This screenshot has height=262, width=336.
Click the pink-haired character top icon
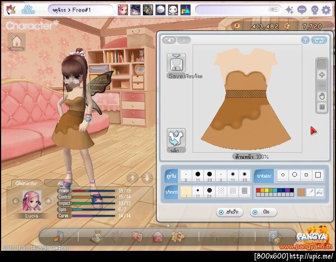click(x=123, y=10)
